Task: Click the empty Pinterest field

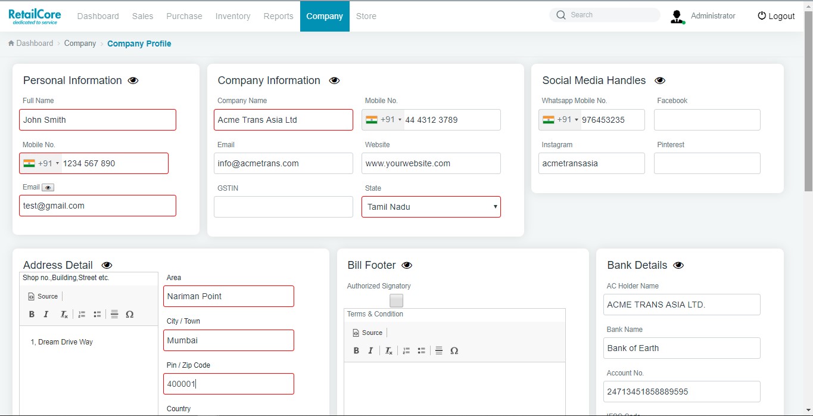Action: (x=707, y=163)
